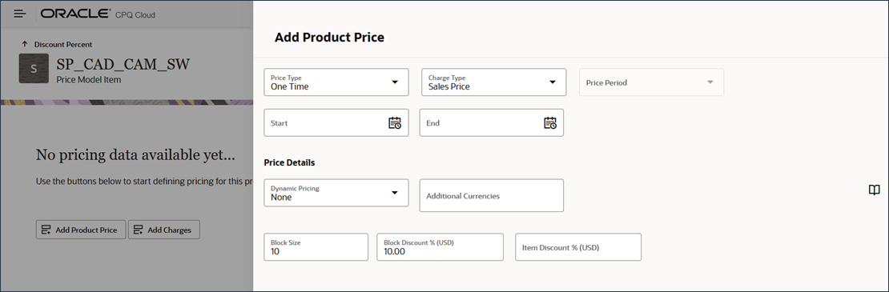The height and width of the screenshot is (292, 889).
Task: Click the SP_CAD_CAM_SW item avatar
Action: click(x=34, y=69)
